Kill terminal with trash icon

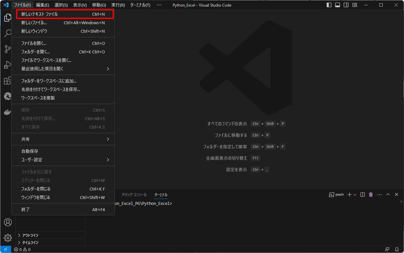[371, 194]
